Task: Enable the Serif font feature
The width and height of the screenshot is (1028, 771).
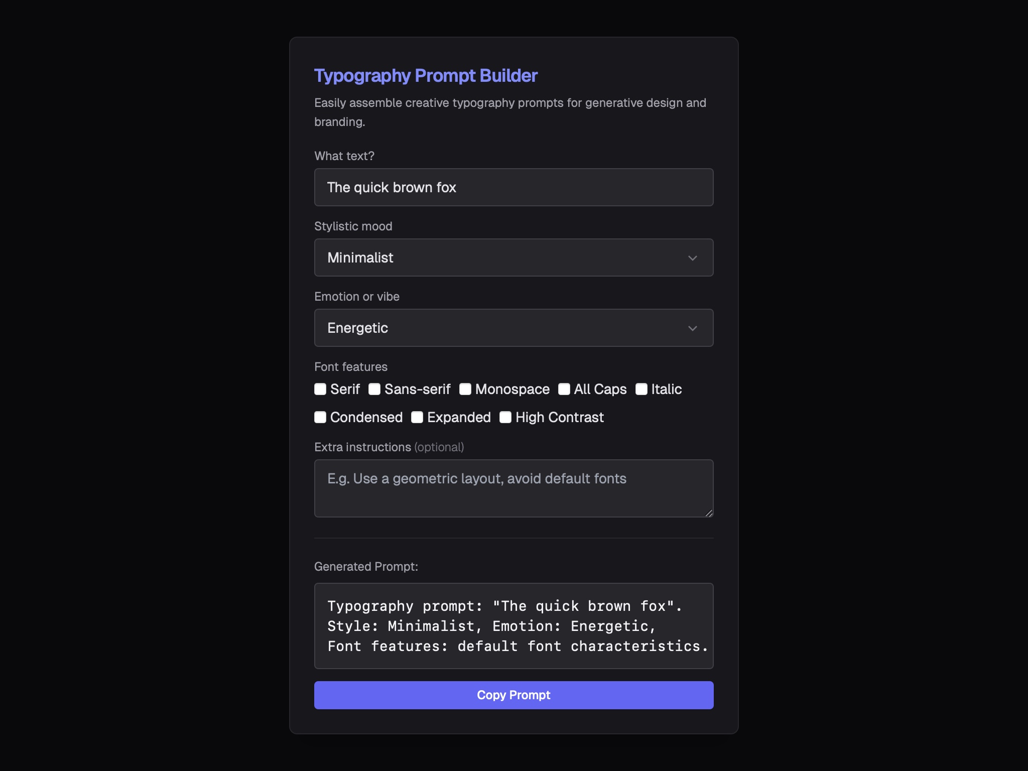Action: pos(320,389)
